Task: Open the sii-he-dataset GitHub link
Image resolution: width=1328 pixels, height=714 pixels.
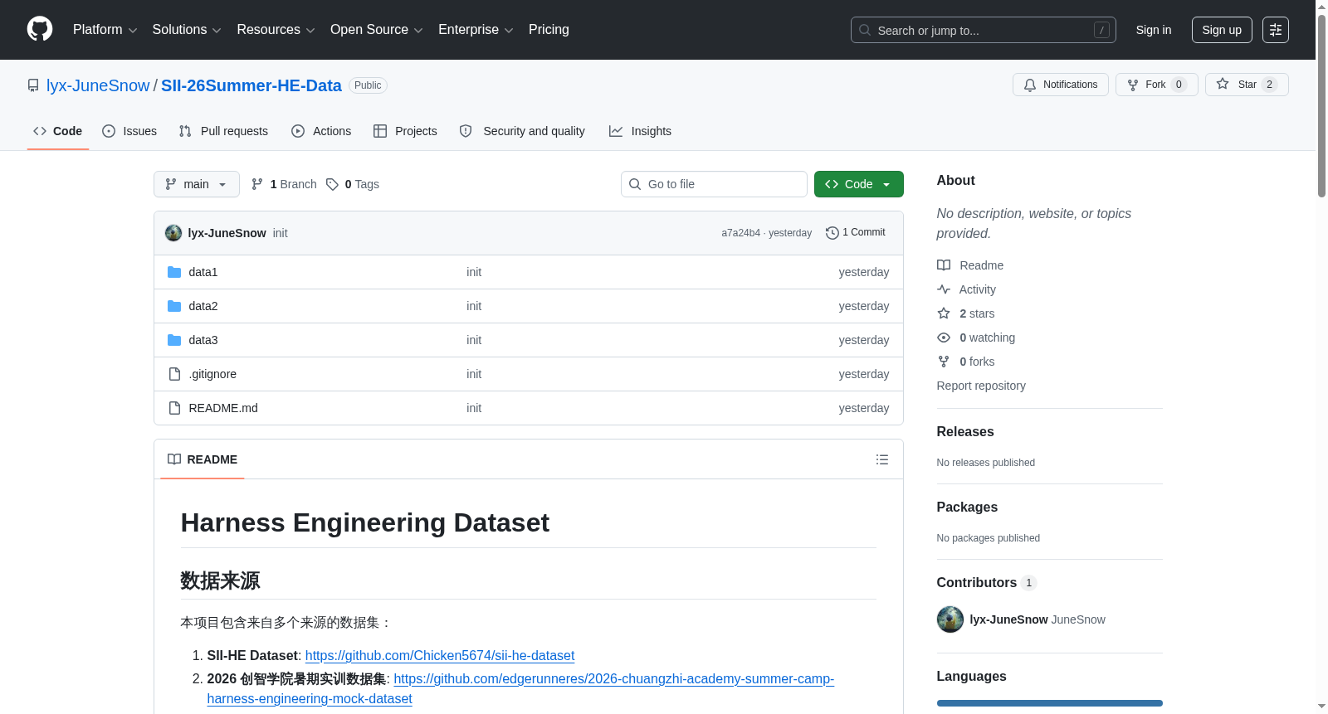Action: (x=440, y=656)
